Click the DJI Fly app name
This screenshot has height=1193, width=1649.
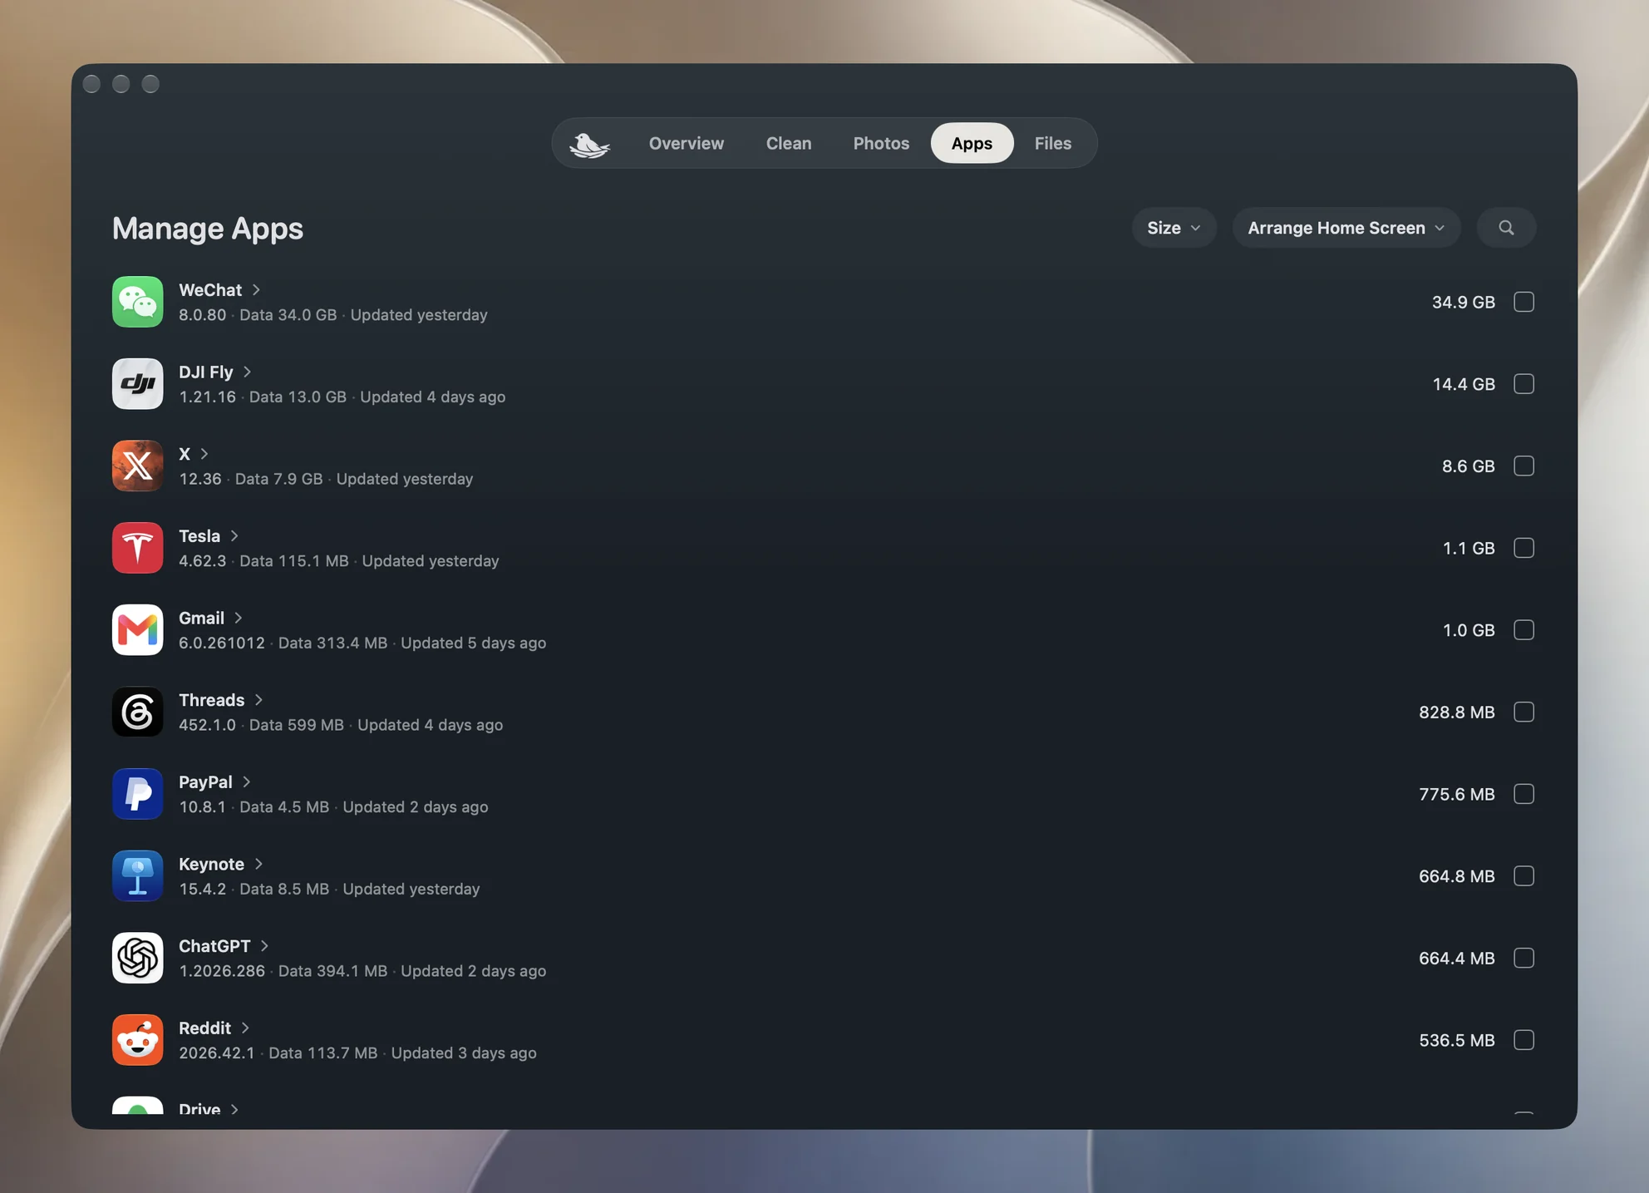coord(206,372)
